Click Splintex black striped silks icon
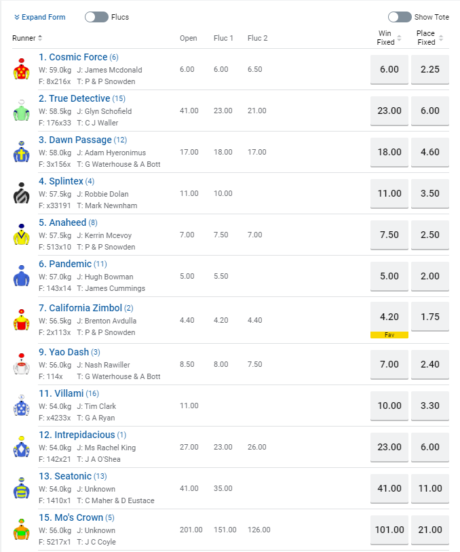 pos(21,194)
